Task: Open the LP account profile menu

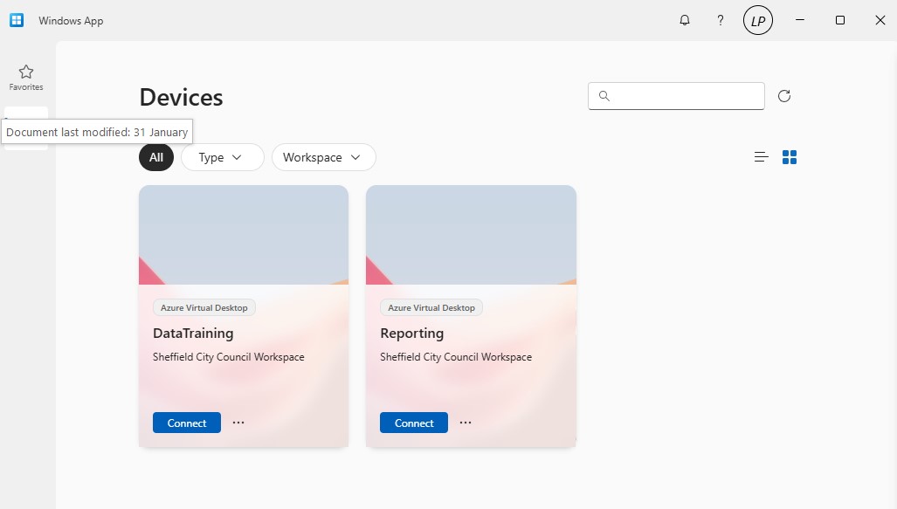Action: tap(758, 21)
